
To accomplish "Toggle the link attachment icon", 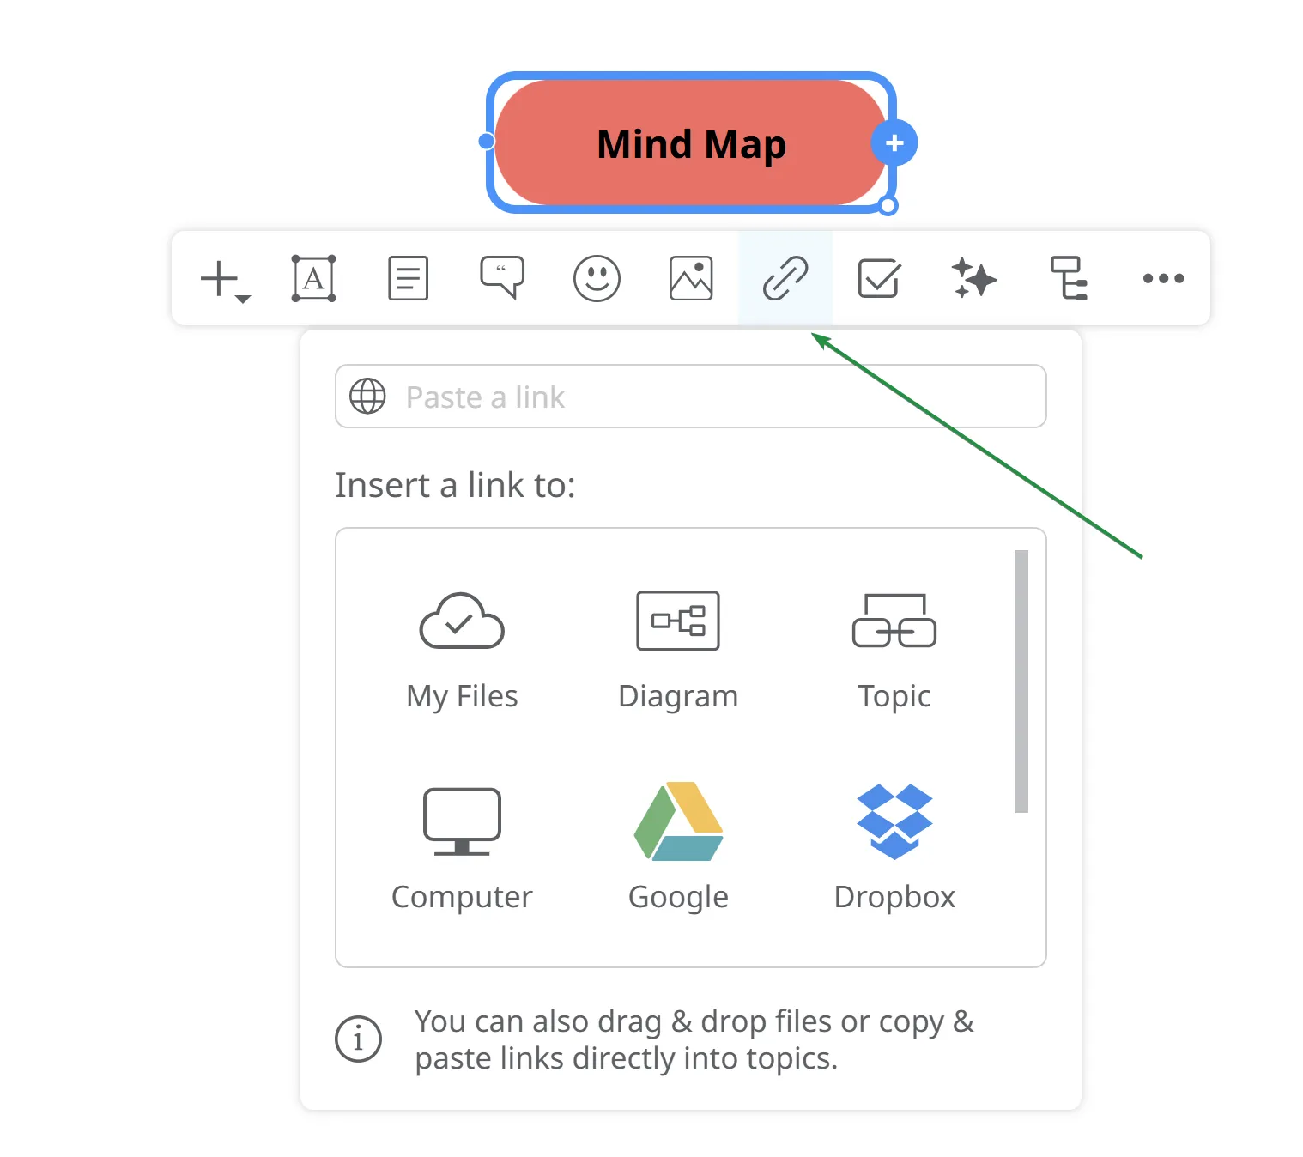I will pyautogui.click(x=785, y=278).
